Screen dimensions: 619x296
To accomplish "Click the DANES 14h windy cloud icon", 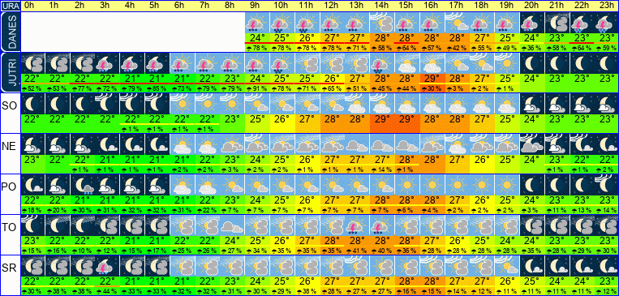I will tap(382, 23).
